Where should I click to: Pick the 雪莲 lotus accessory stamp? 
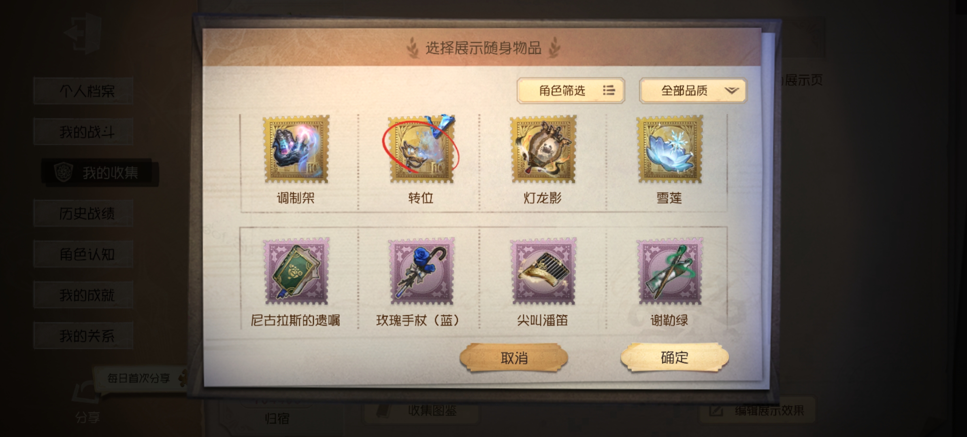click(669, 149)
